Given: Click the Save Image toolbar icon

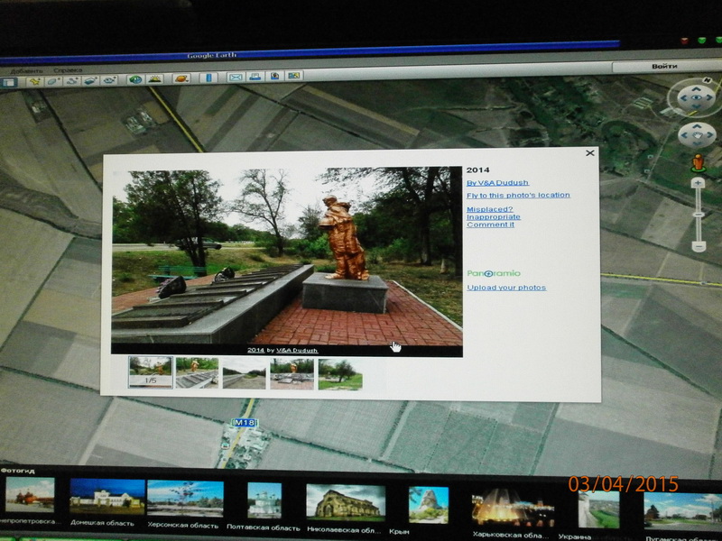Looking at the screenshot, I should pyautogui.click(x=274, y=77).
